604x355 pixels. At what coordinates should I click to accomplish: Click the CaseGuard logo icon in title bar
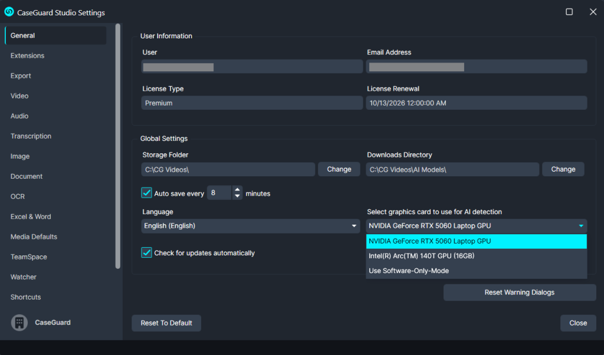coord(9,12)
